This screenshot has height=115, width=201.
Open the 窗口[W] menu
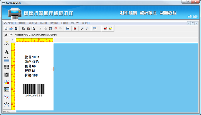75,23
